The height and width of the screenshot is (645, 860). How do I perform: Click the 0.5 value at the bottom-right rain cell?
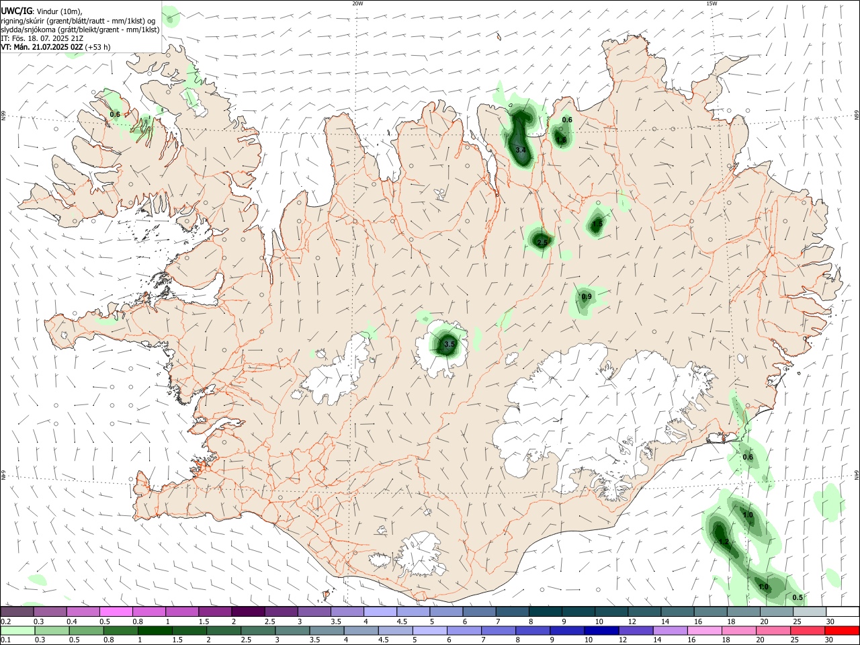[798, 597]
